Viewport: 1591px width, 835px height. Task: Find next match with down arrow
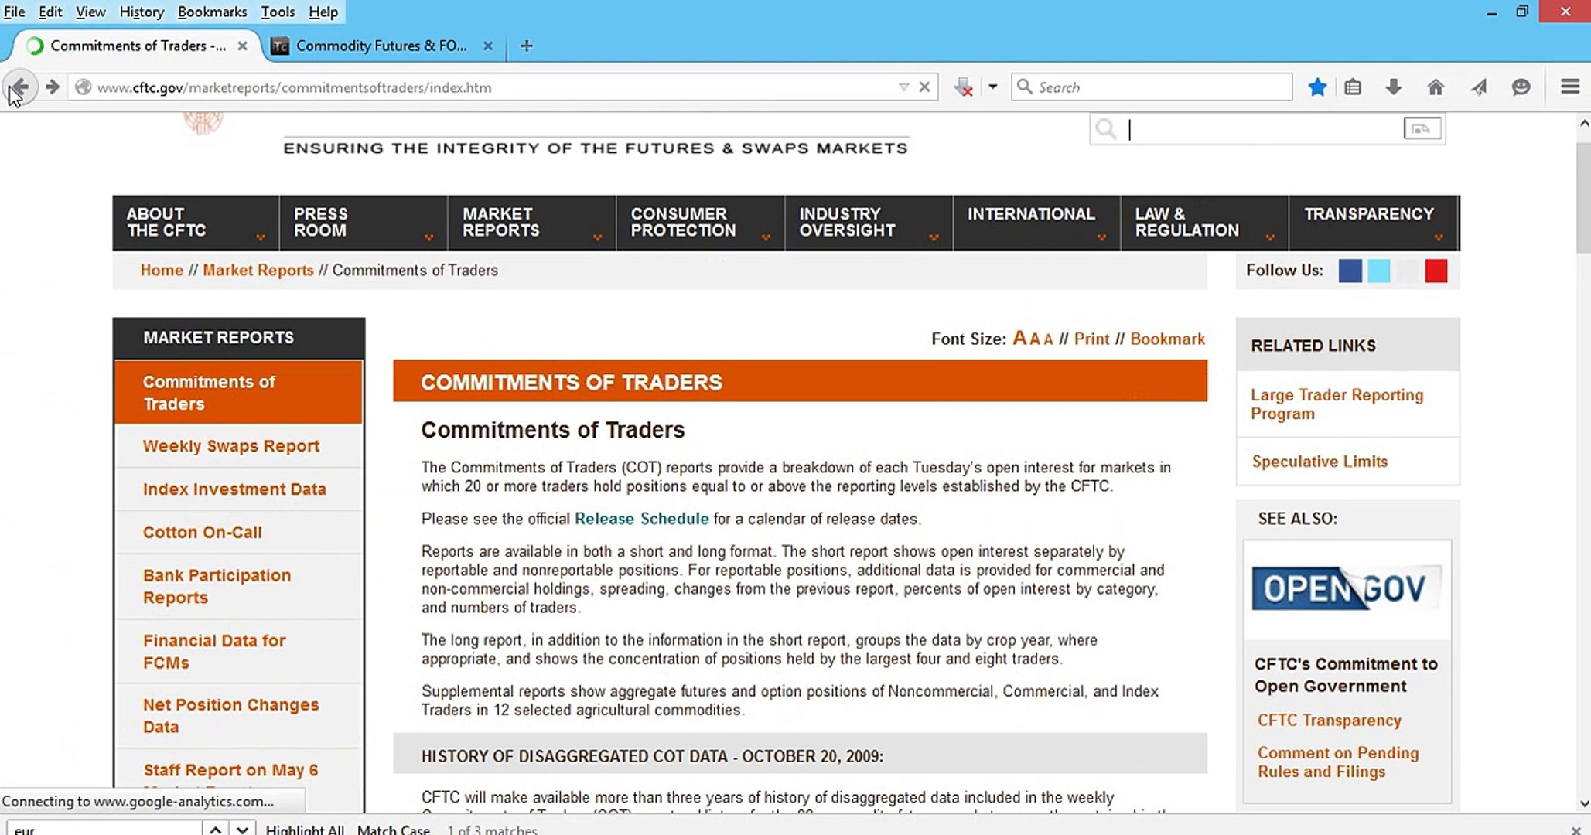(x=243, y=829)
